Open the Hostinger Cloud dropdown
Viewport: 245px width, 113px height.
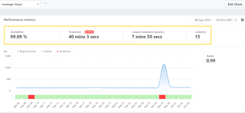click(20, 4)
